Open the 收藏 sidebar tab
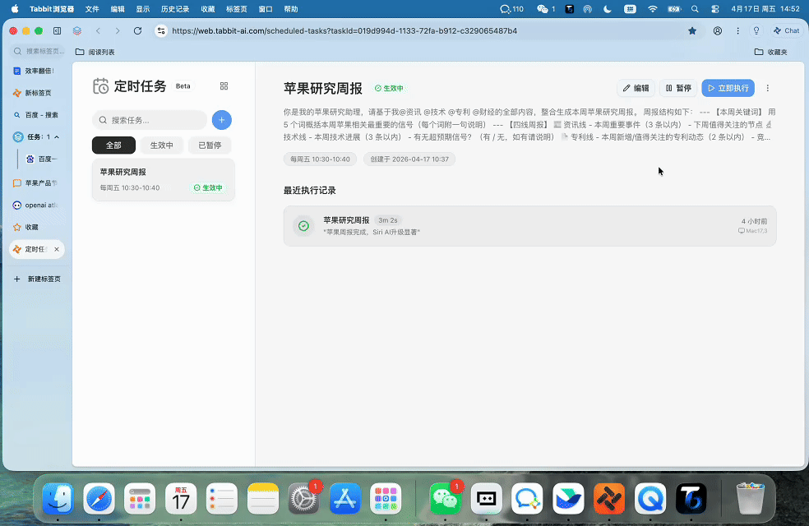The width and height of the screenshot is (809, 526). (x=37, y=228)
